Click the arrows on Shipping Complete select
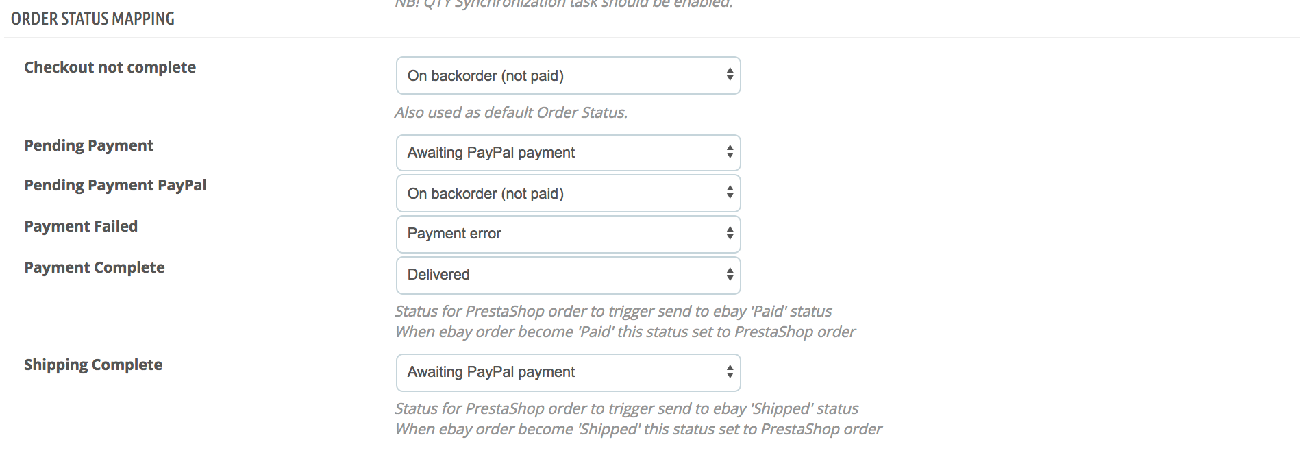 tap(730, 372)
